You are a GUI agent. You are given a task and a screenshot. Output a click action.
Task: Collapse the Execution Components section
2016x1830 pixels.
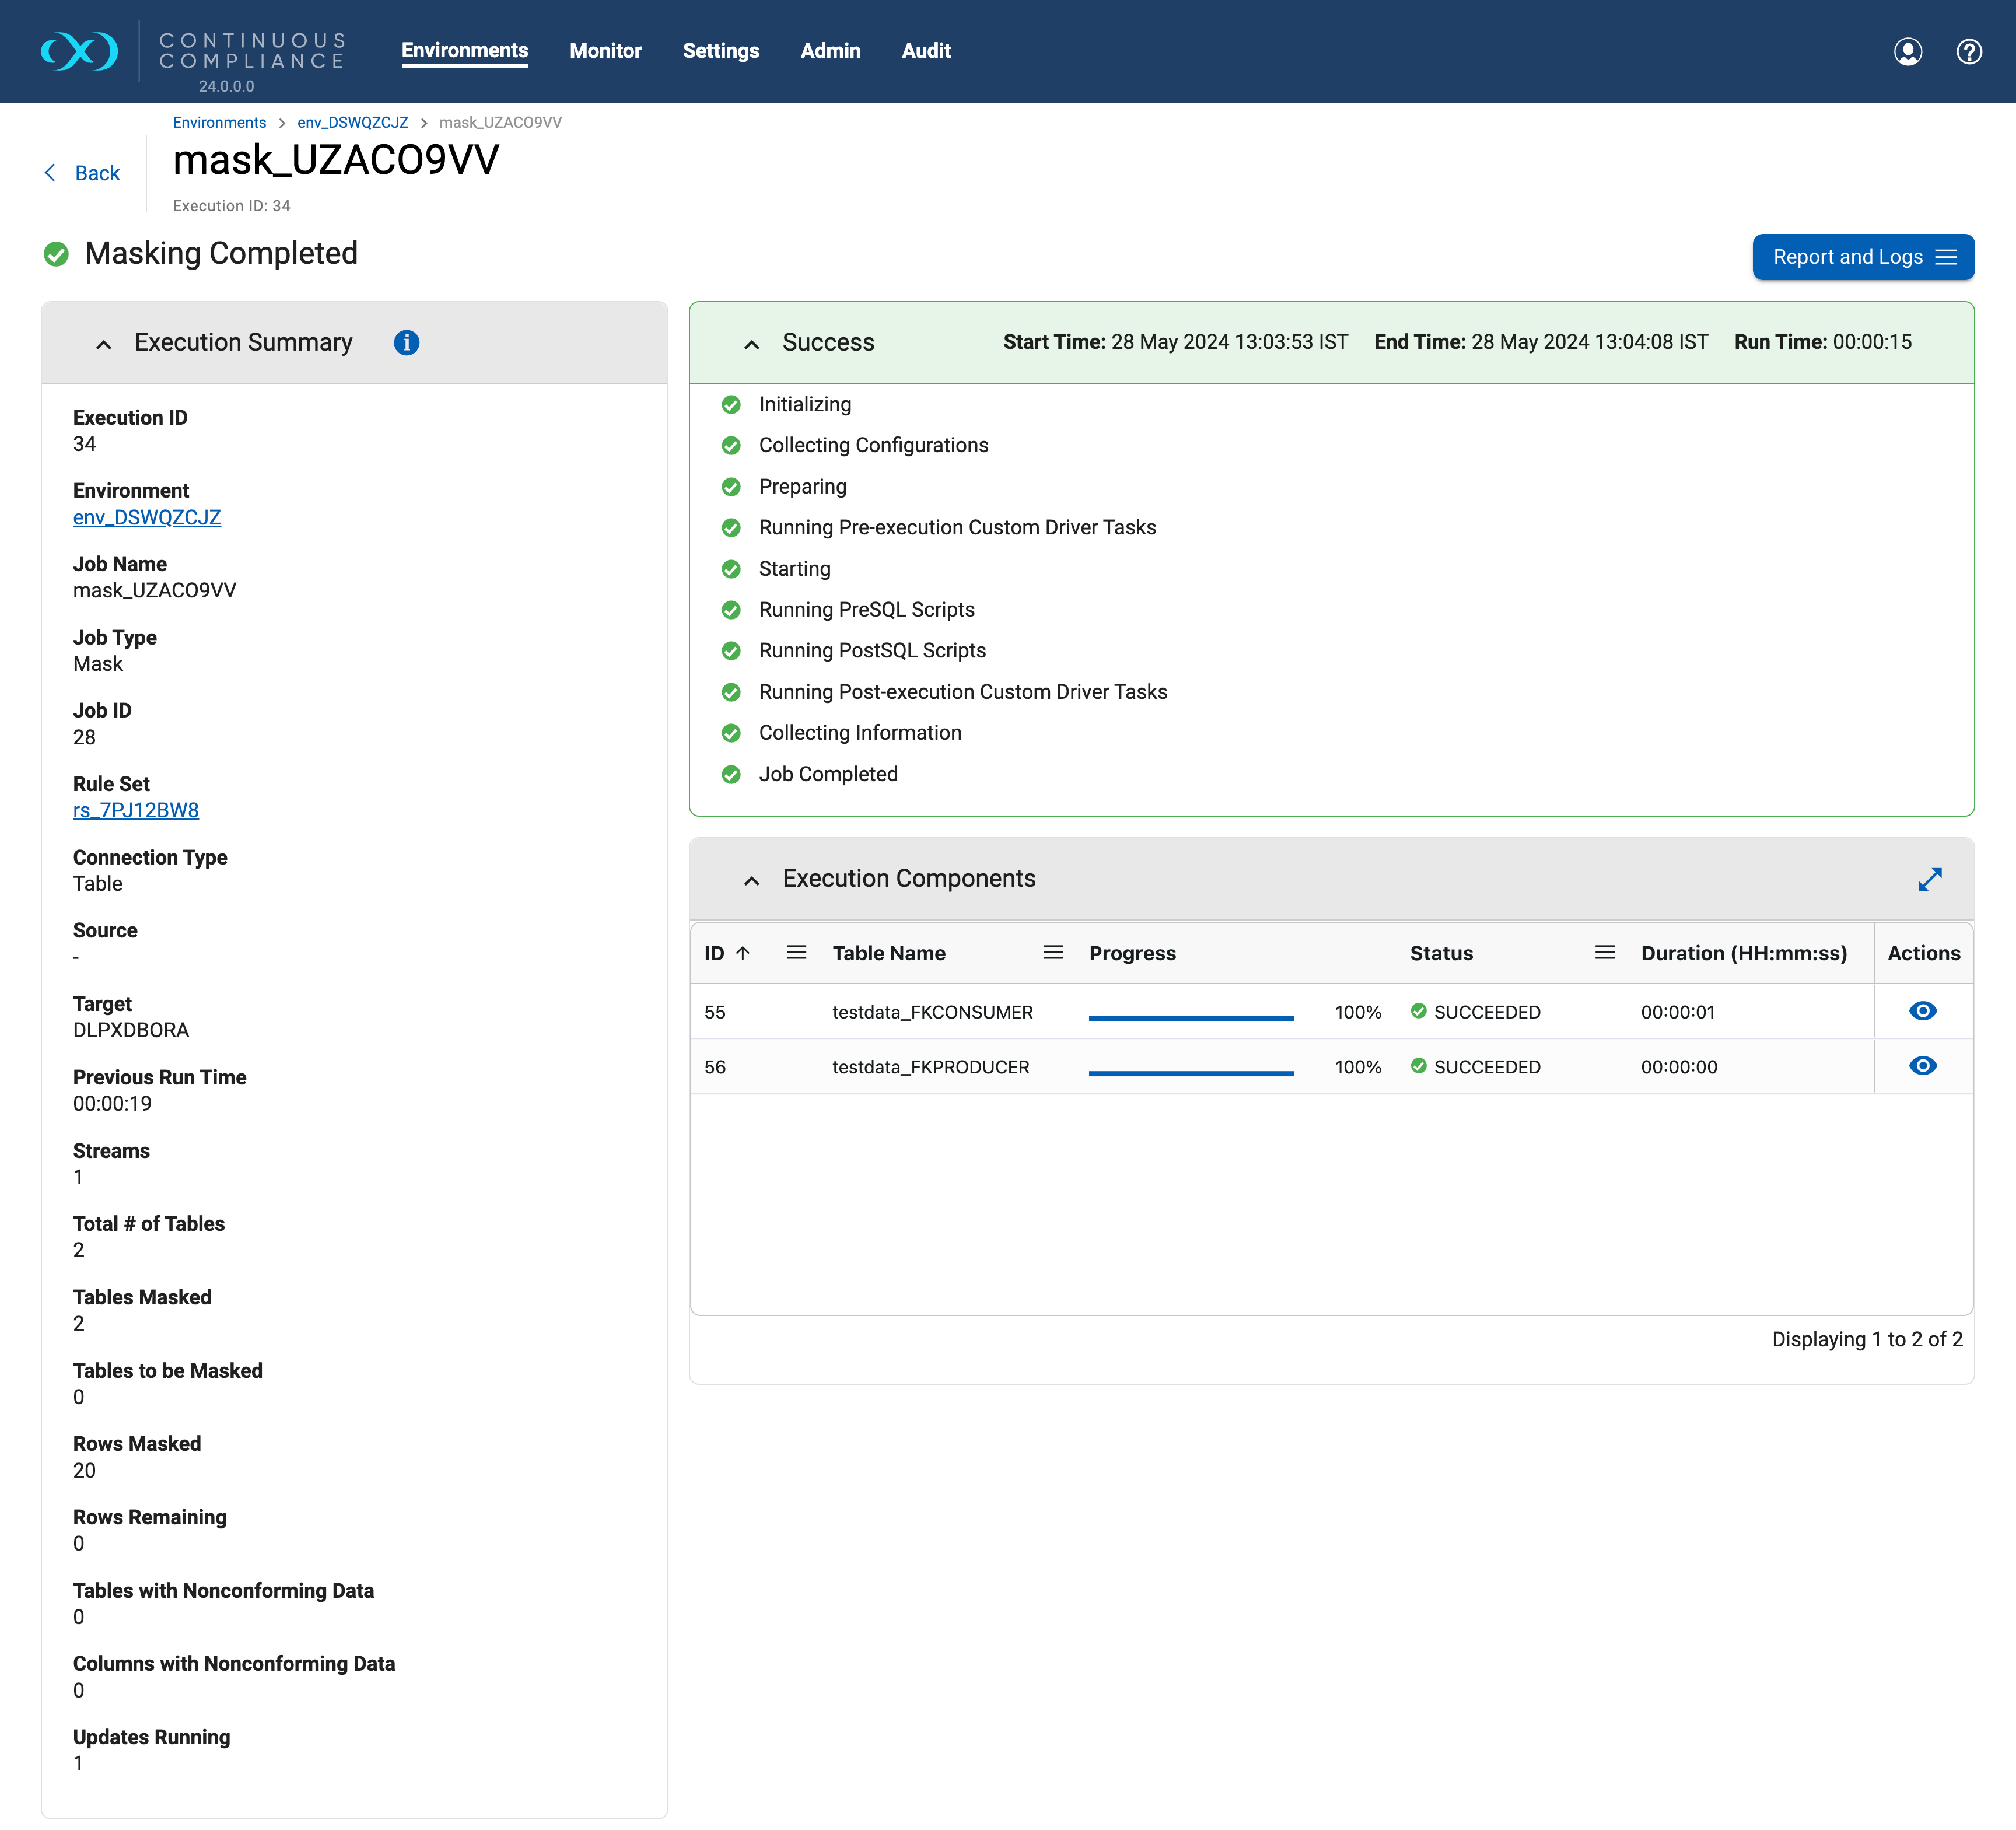pyautogui.click(x=752, y=880)
